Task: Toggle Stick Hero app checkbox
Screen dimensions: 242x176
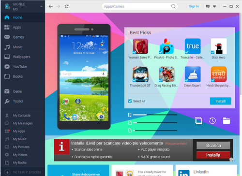Action: 212,52
